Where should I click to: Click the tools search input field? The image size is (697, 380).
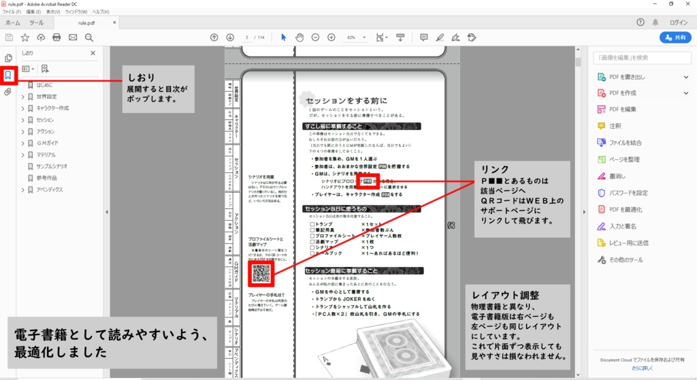pyautogui.click(x=643, y=58)
